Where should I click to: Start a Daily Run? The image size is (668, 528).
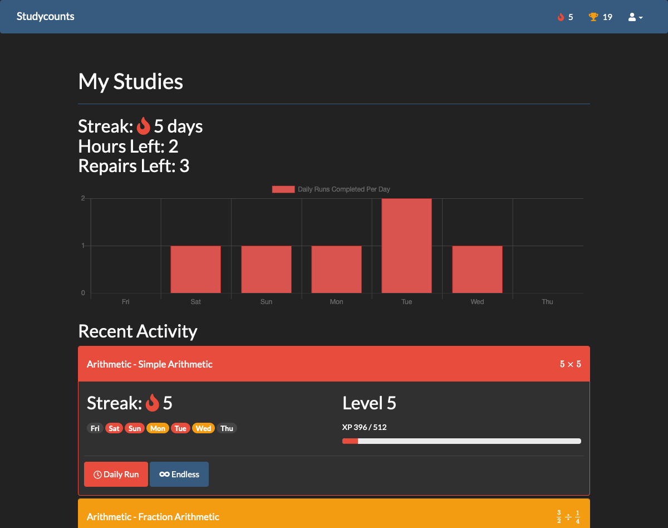[116, 474]
